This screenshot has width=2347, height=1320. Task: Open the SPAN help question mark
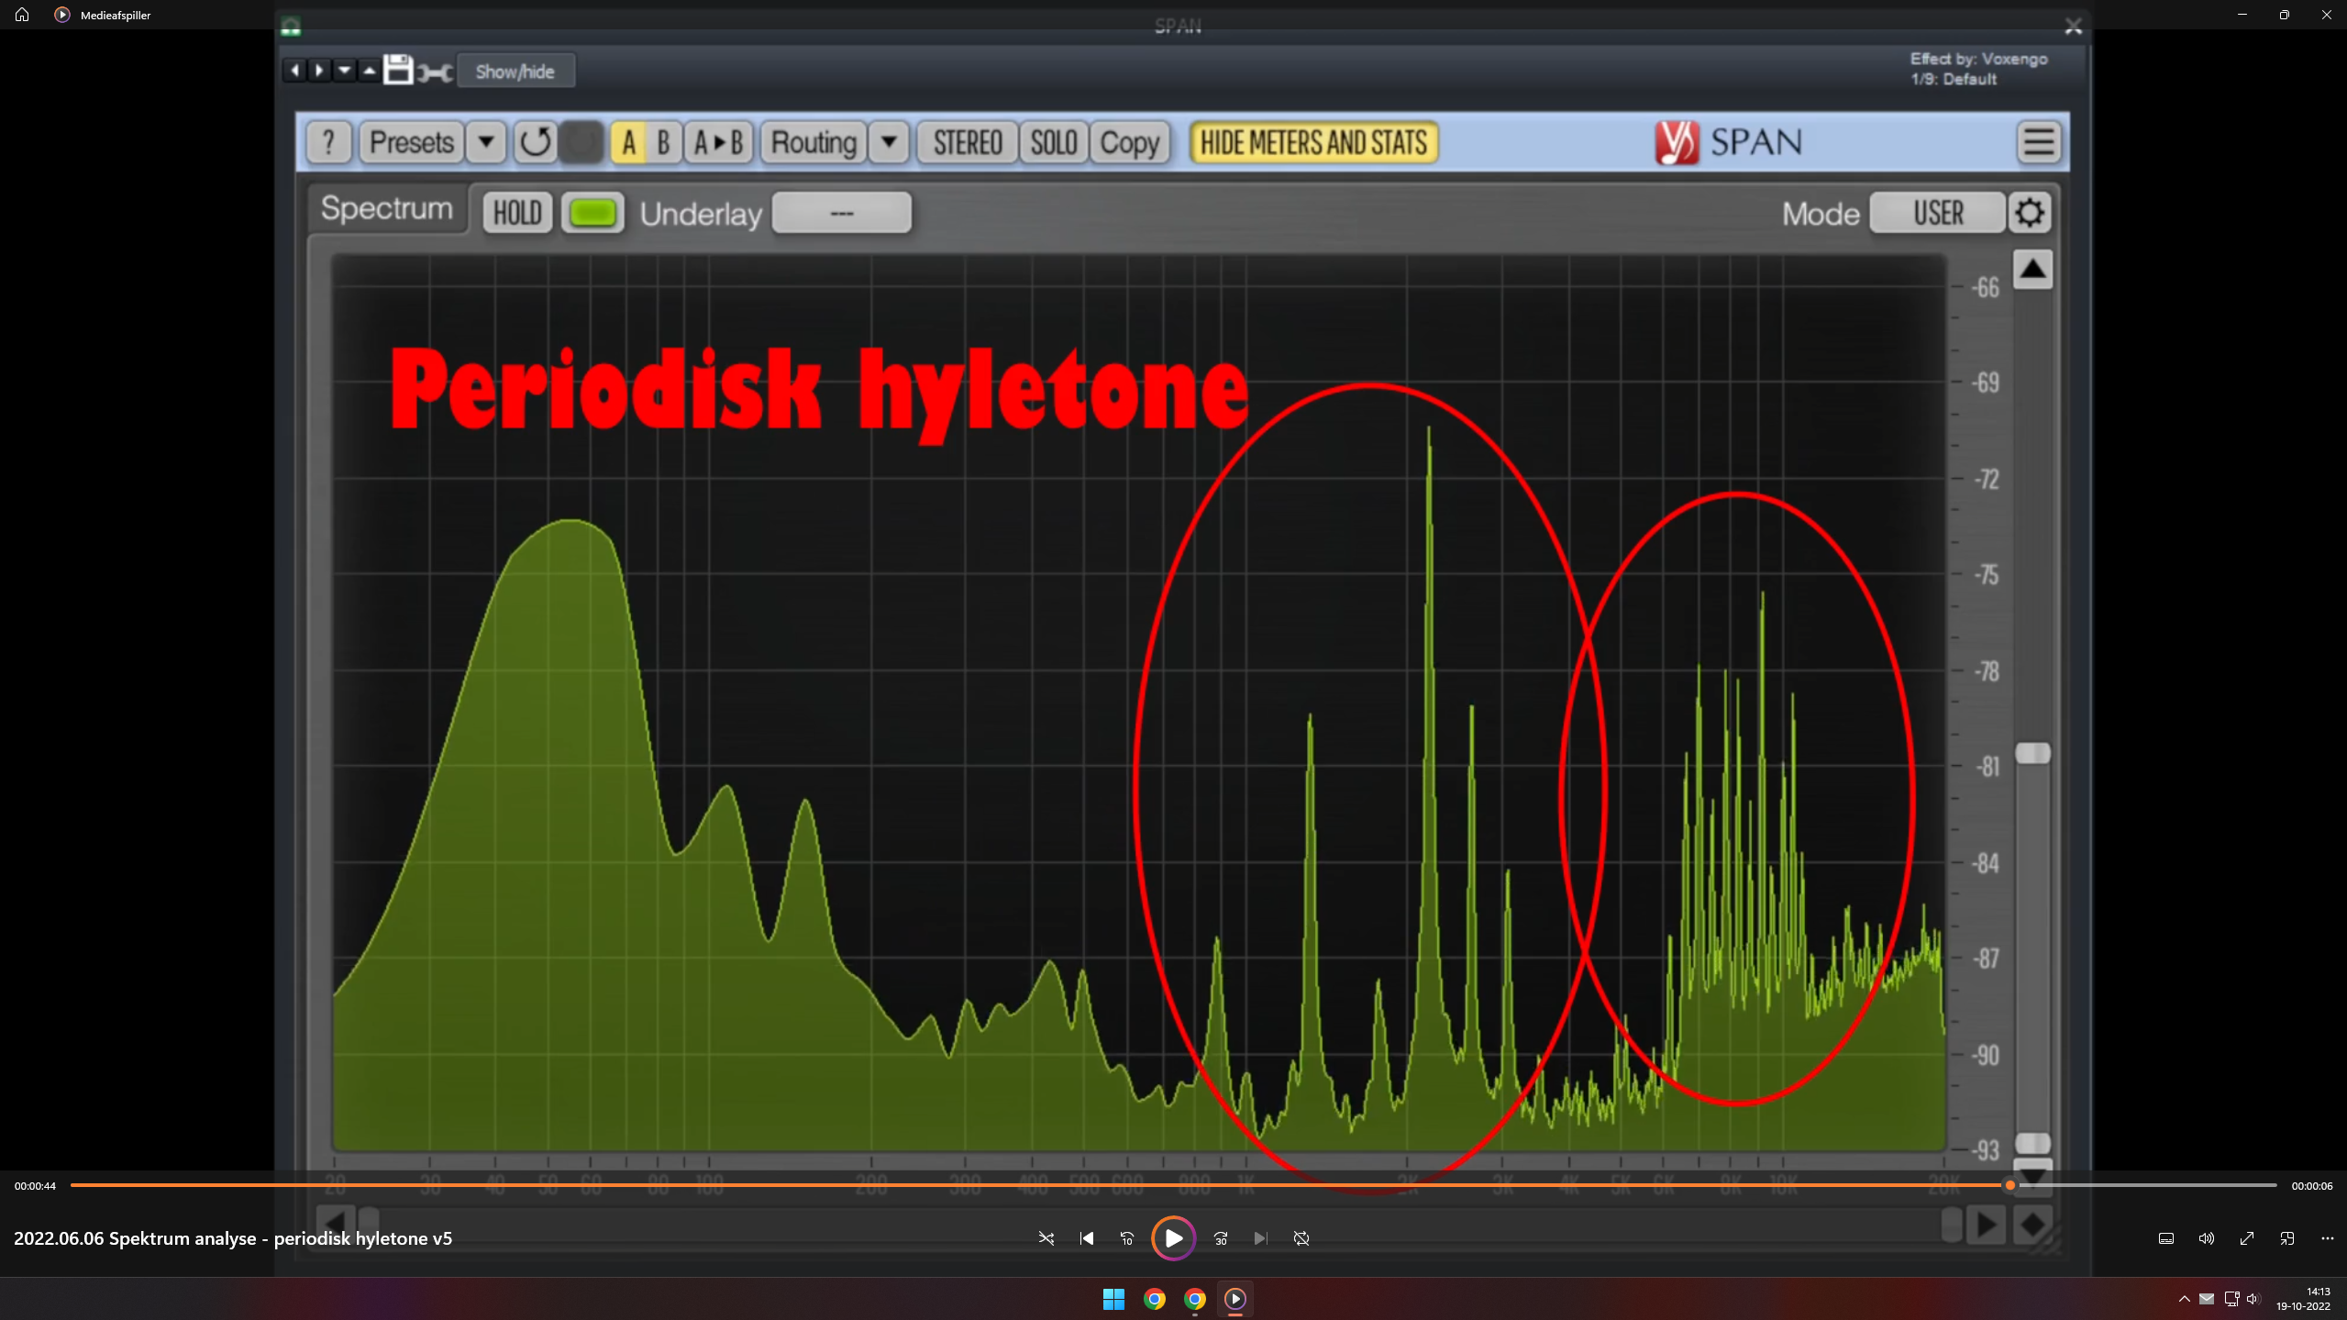328,143
